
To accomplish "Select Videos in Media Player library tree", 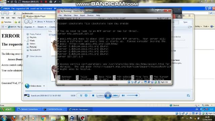I will [33, 44].
